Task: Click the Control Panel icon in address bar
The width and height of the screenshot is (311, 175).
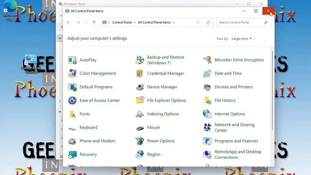Action: click(x=104, y=22)
